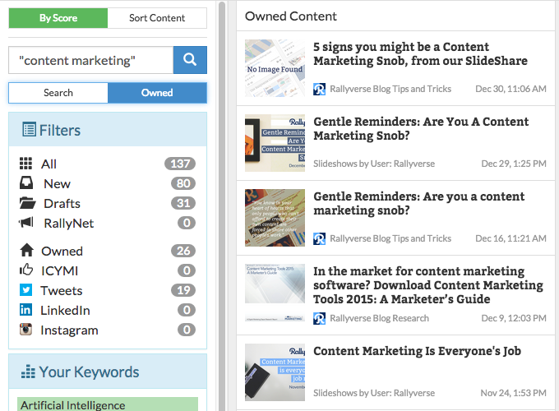This screenshot has height=411, width=559.
Task: Click "Slideshows by User: Rallyverse" on Dec 29 item
Action: coord(374,164)
